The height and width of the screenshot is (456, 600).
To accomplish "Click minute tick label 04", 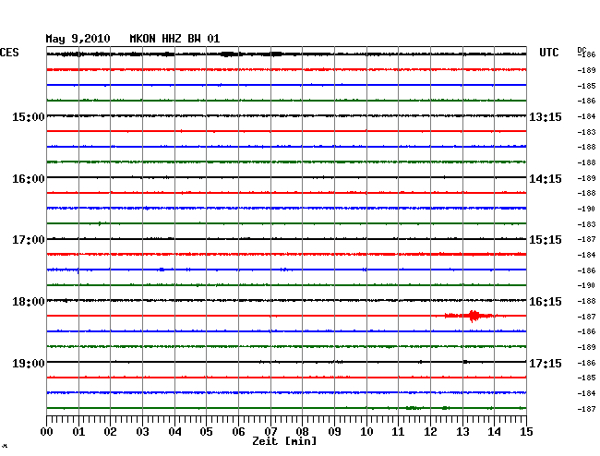I will point(174,432).
